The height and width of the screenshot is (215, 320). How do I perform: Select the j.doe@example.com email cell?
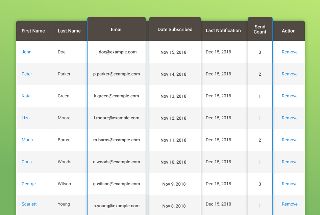pyautogui.click(x=117, y=52)
